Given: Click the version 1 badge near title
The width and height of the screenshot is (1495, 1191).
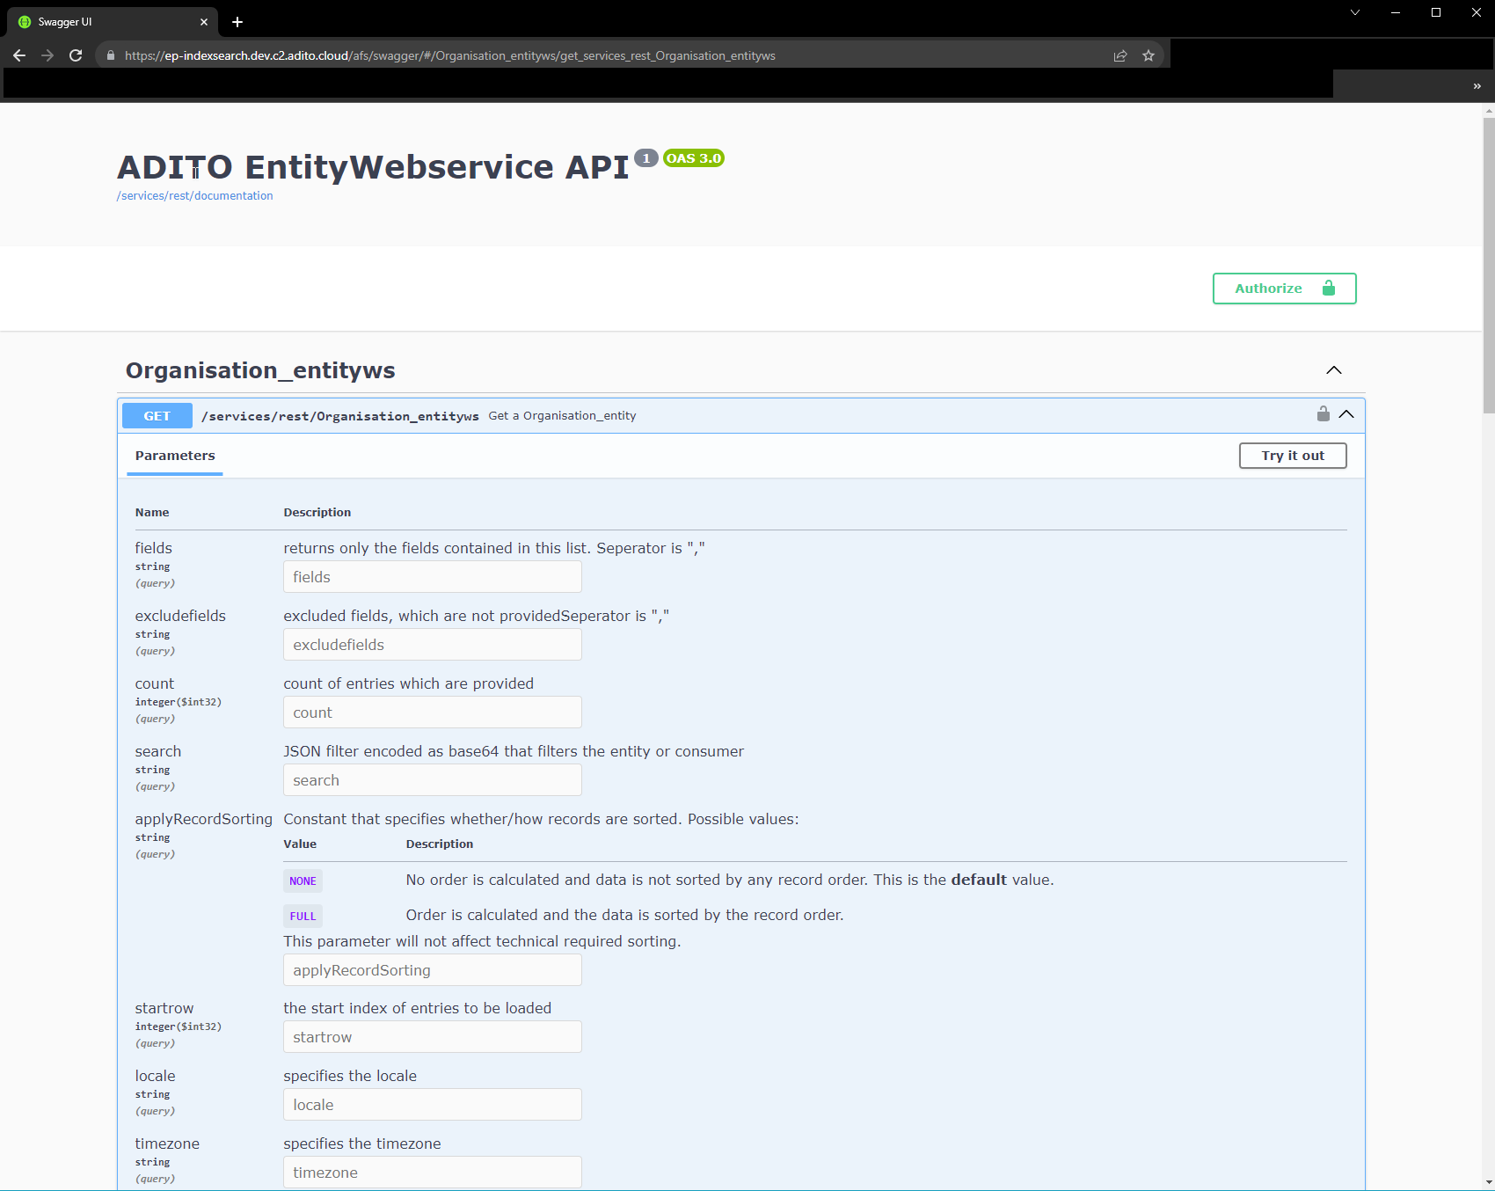Looking at the screenshot, I should 646,158.
